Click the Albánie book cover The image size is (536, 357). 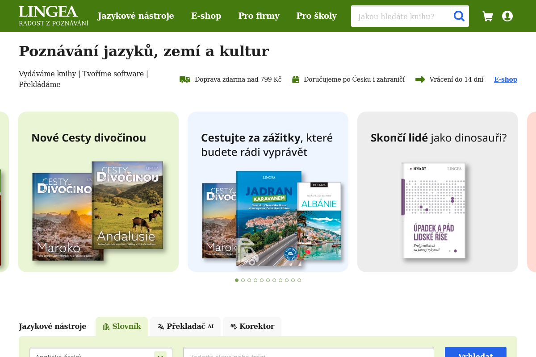320,221
